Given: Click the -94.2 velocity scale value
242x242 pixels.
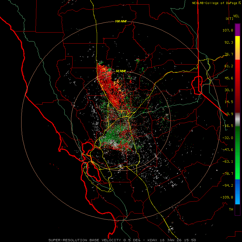Looking at the screenshot, I should 228,186.
